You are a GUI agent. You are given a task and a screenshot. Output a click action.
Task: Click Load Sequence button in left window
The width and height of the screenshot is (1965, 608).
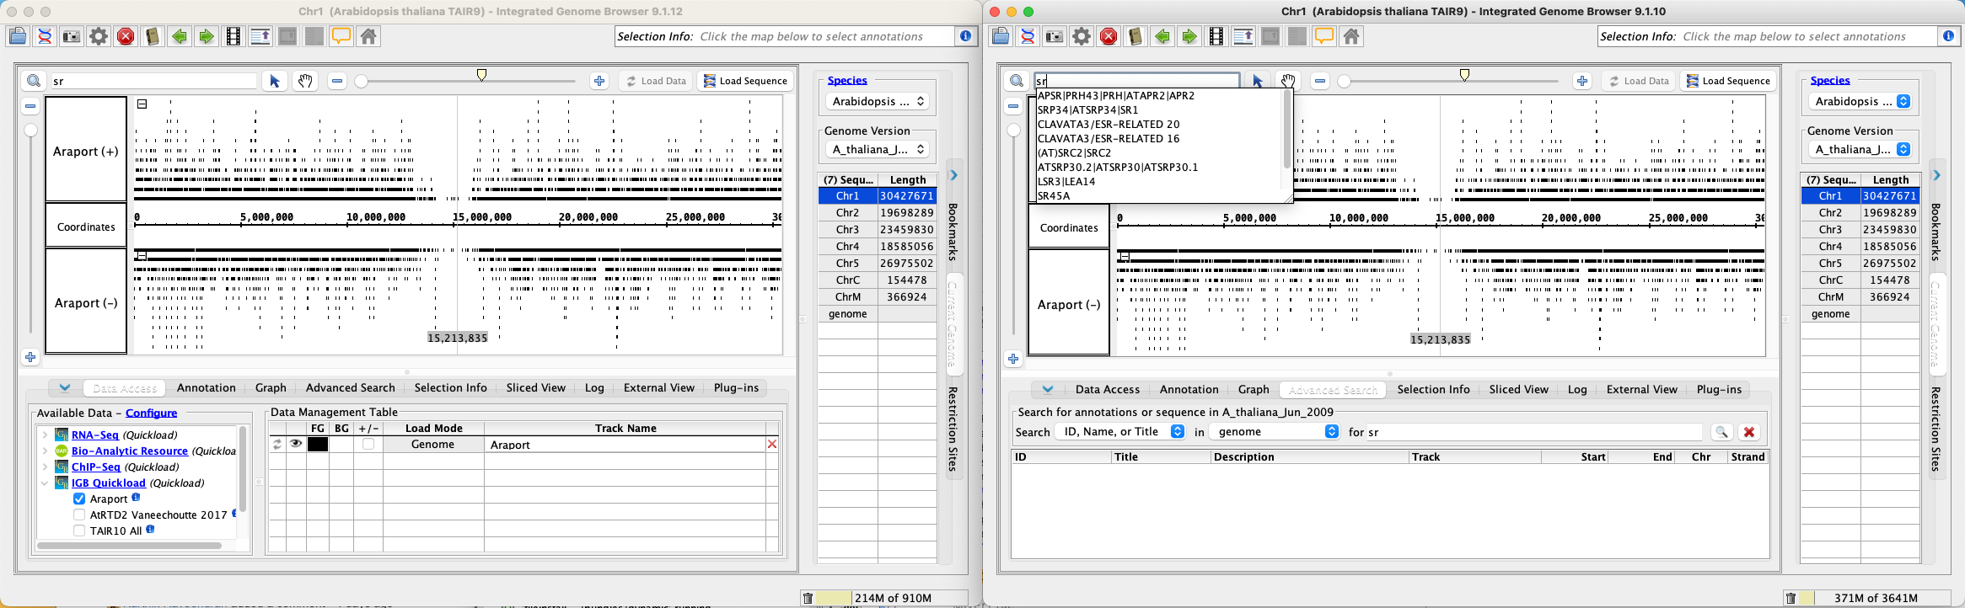click(745, 81)
